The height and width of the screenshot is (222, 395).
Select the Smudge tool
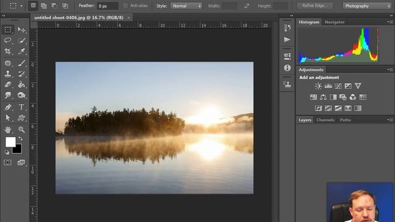click(8, 95)
